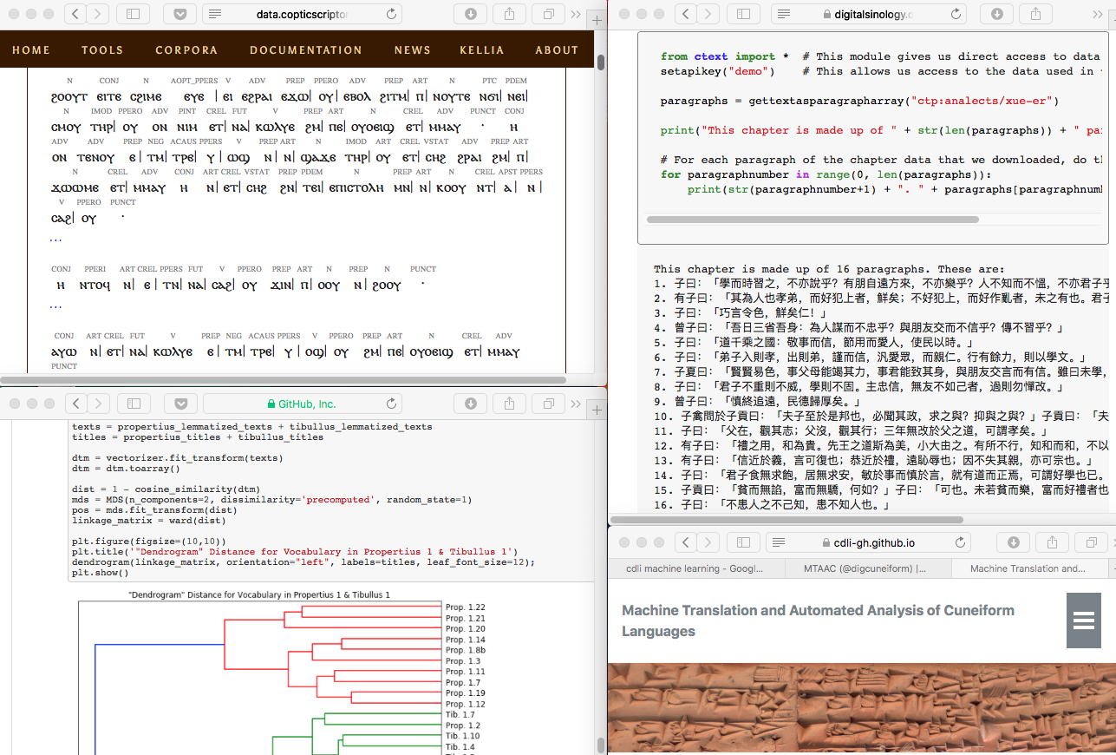This screenshot has height=755, width=1116.
Task: Open a new tab in Coptic Scriptorium window
Action: tap(597, 21)
